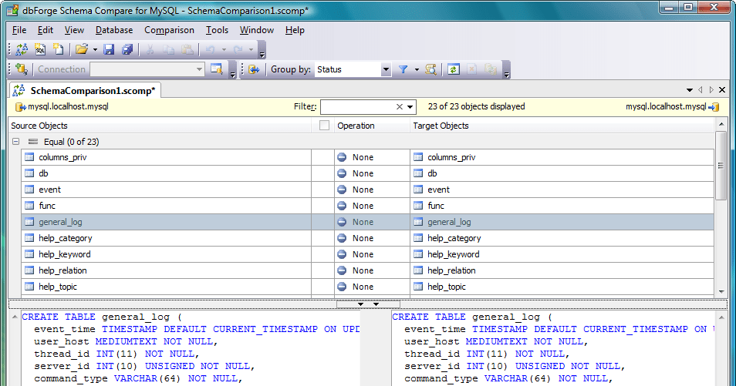Click the Cut scissors icon
736x386 pixels.
click(150, 49)
